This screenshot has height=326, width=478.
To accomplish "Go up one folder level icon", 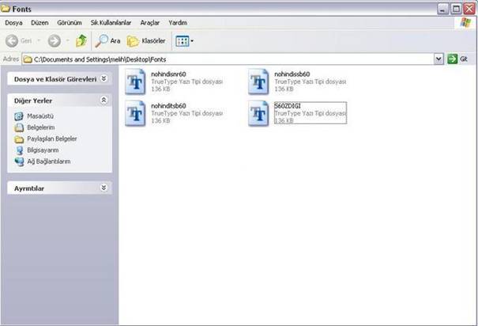I will point(81,40).
